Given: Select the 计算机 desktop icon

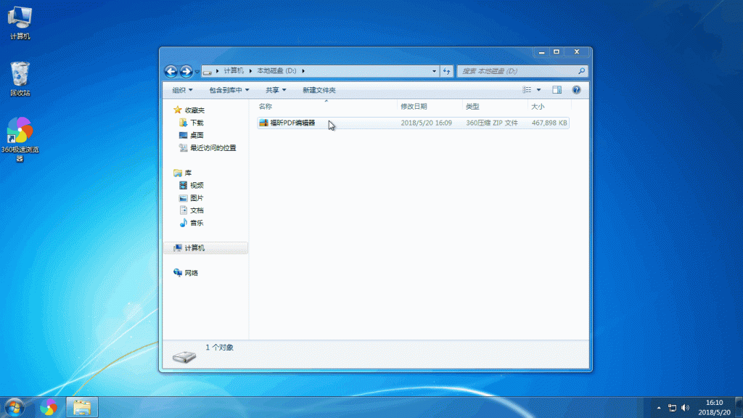Looking at the screenshot, I should point(20,22).
